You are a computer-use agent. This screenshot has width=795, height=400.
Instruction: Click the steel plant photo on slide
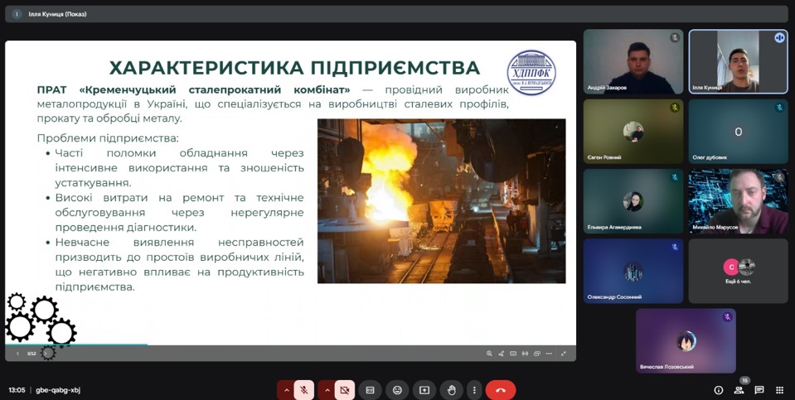(441, 201)
